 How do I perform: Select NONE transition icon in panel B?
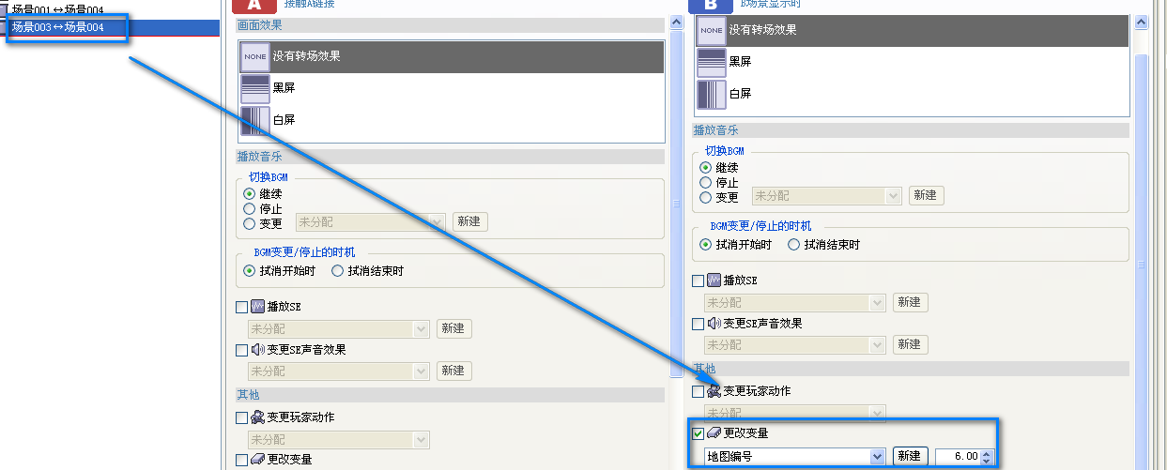tap(712, 31)
